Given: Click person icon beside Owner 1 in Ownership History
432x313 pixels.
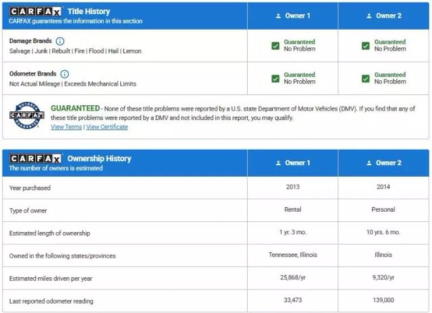Looking at the screenshot, I should click(x=278, y=163).
